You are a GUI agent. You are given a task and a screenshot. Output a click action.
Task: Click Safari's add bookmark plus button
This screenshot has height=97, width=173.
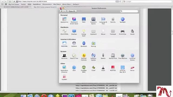14,1
